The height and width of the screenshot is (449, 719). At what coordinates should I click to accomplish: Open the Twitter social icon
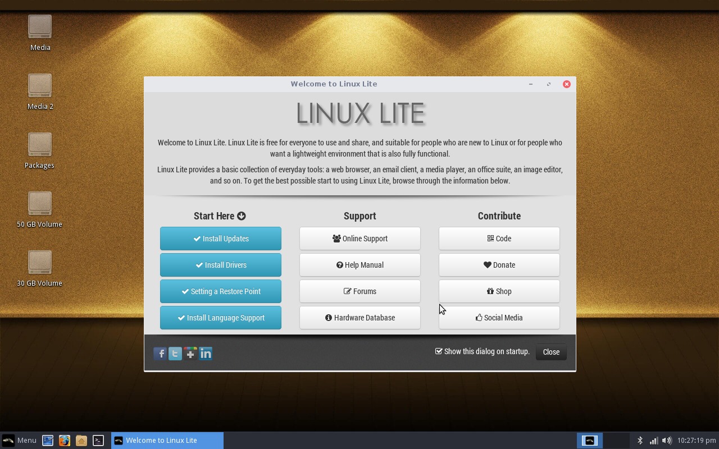click(x=175, y=354)
